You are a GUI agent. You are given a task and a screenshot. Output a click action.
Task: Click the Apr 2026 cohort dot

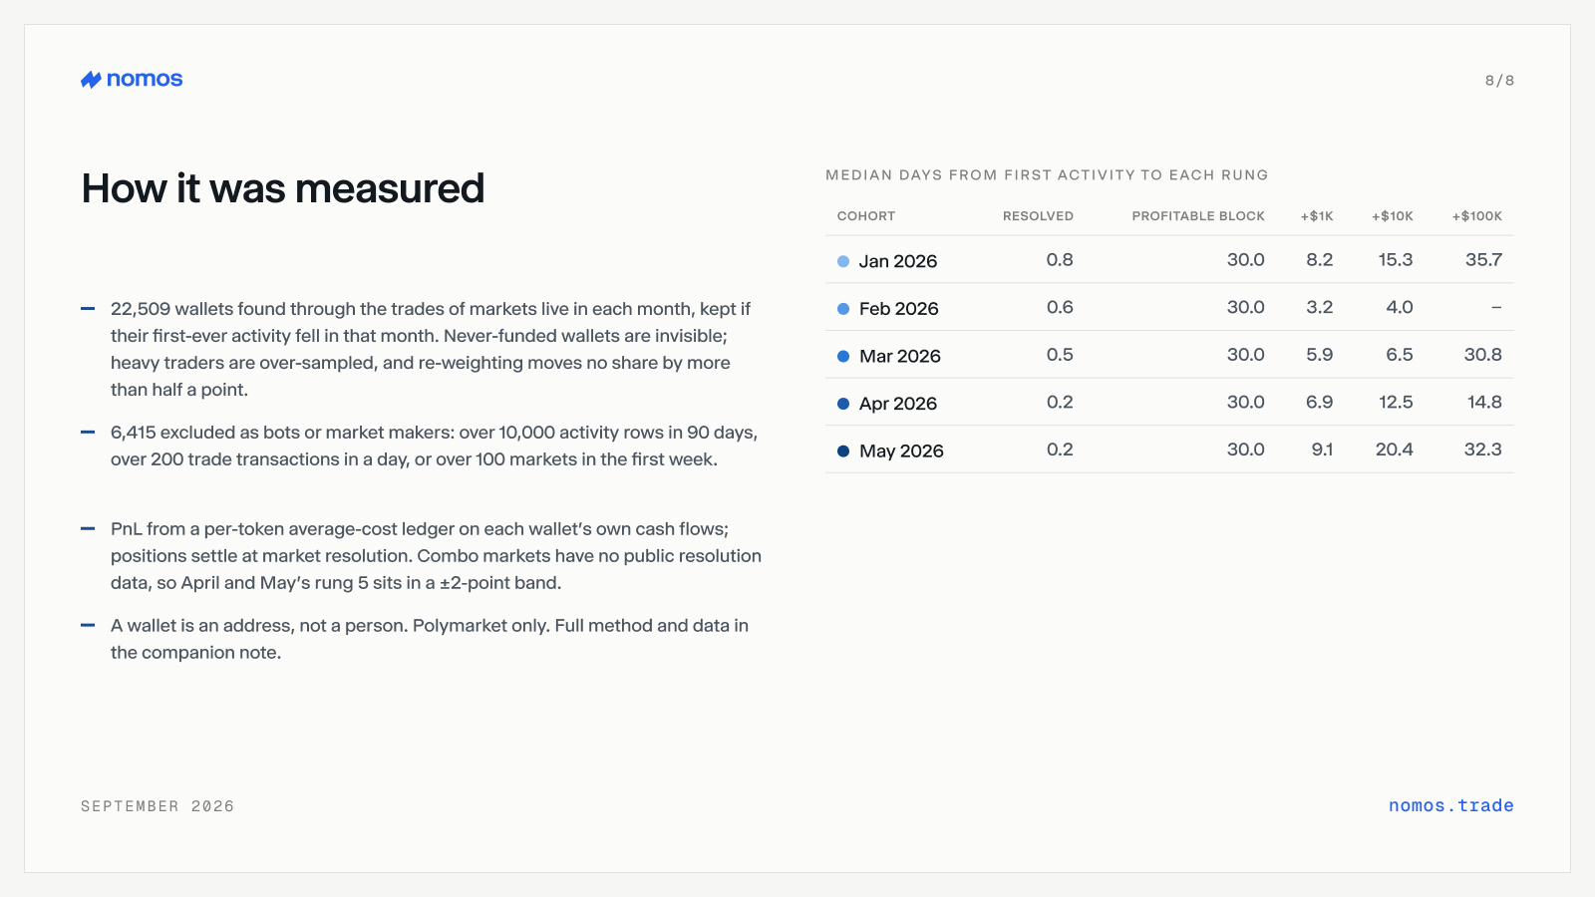pos(843,404)
